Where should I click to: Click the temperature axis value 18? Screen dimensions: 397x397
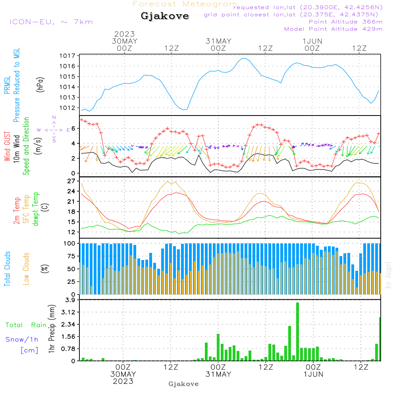click(71, 212)
